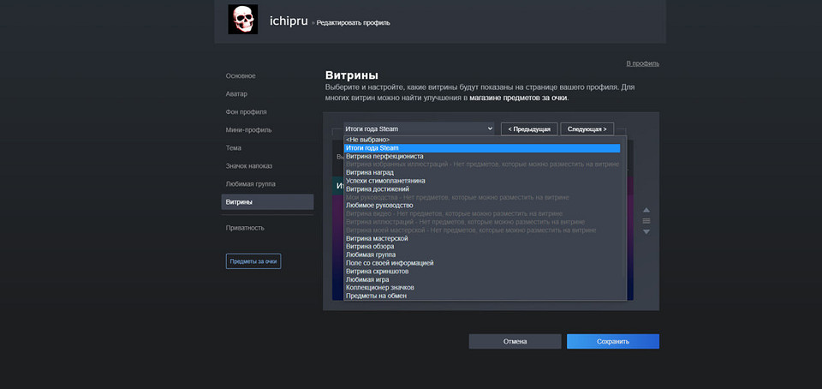This screenshot has width=822, height=389.
Task: Select 'Предметы на обмен' option
Action: pyautogui.click(x=482, y=296)
